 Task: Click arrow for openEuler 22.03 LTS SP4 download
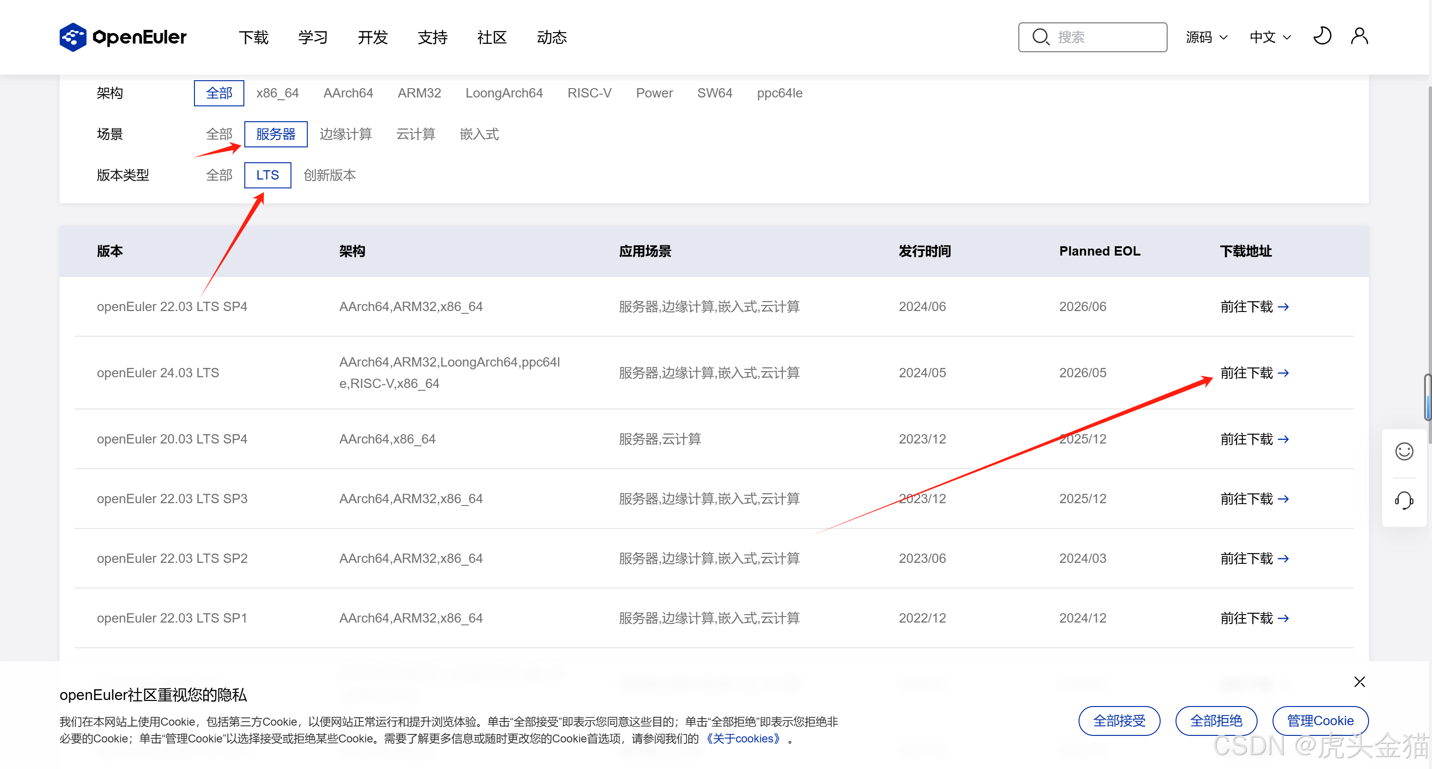pos(1283,306)
